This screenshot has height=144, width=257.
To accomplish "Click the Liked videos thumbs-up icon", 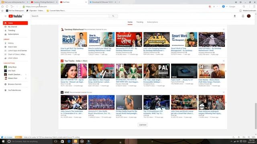I will pyautogui.click(x=5, y=58).
